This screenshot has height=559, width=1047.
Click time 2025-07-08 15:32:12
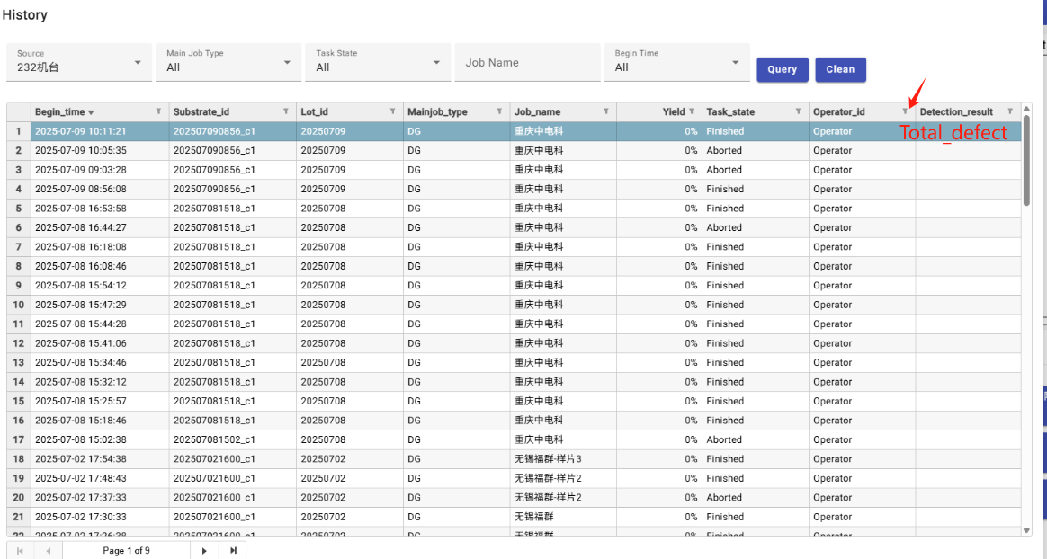[x=81, y=382]
